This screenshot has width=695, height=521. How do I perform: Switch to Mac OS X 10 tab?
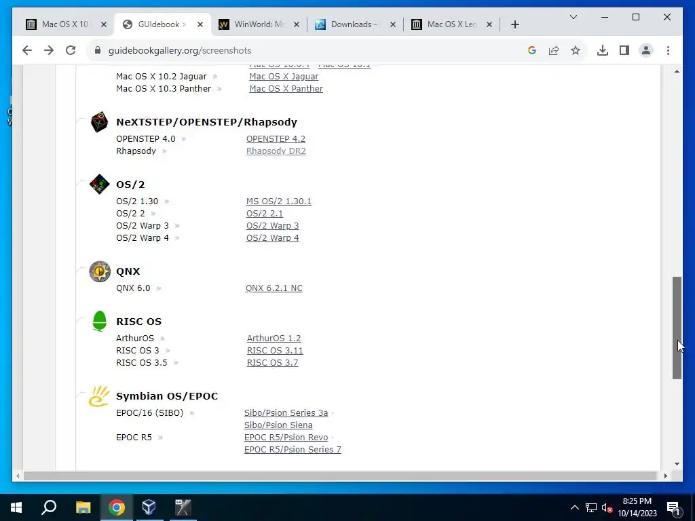65,24
